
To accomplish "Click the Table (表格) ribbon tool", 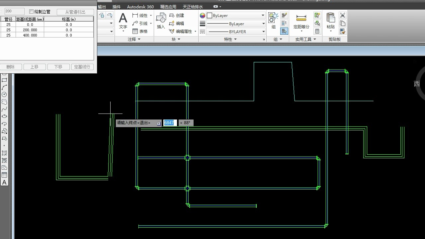I will tap(140, 31).
